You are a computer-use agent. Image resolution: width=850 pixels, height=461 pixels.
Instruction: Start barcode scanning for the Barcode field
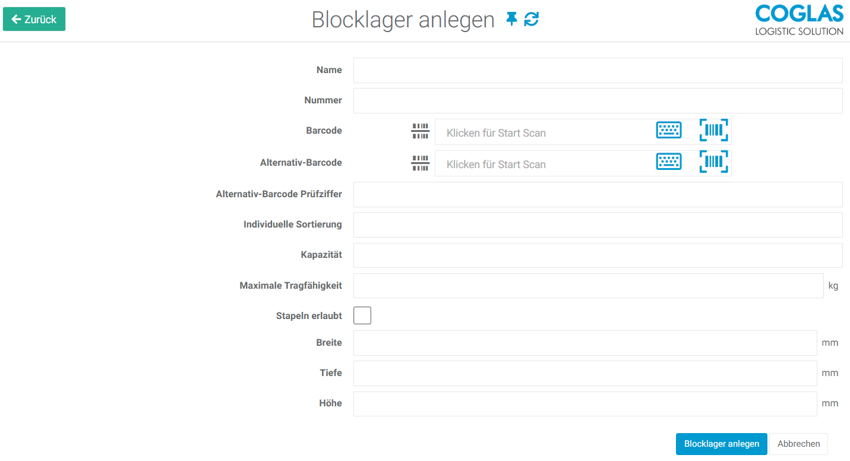[713, 130]
